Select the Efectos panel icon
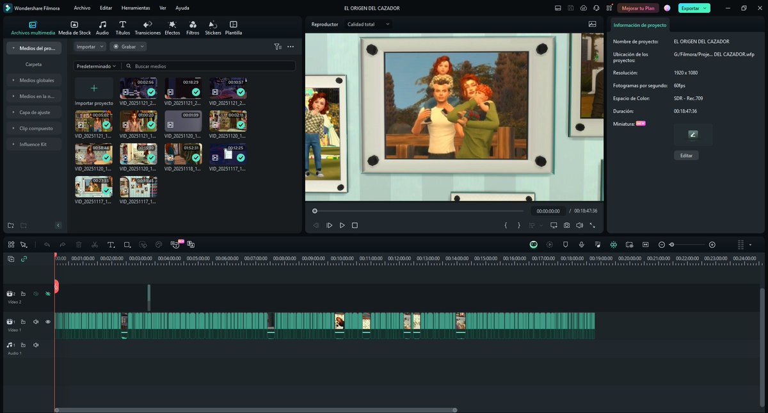 click(x=172, y=26)
